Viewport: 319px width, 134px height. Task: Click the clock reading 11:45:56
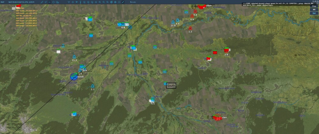click(315, 1)
